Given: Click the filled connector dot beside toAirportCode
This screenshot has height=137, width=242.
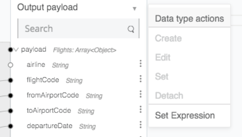Looking at the screenshot, I should tap(11, 111).
